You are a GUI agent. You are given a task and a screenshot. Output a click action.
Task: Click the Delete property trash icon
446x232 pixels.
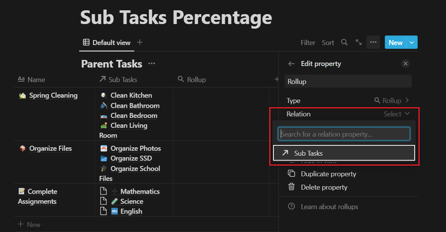click(x=291, y=187)
